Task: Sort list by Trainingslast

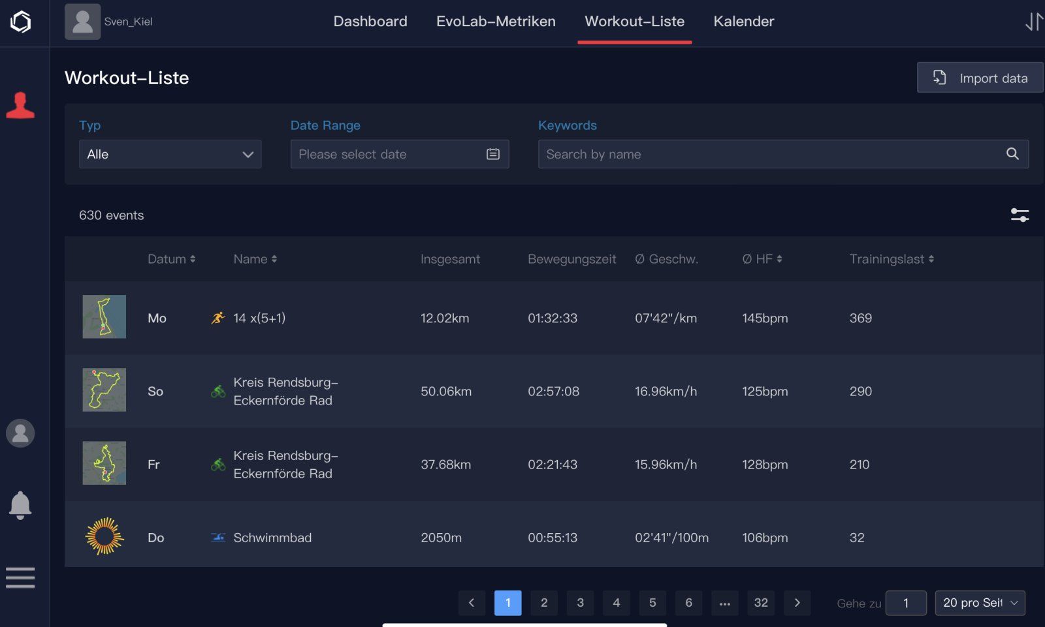Action: pyautogui.click(x=891, y=259)
